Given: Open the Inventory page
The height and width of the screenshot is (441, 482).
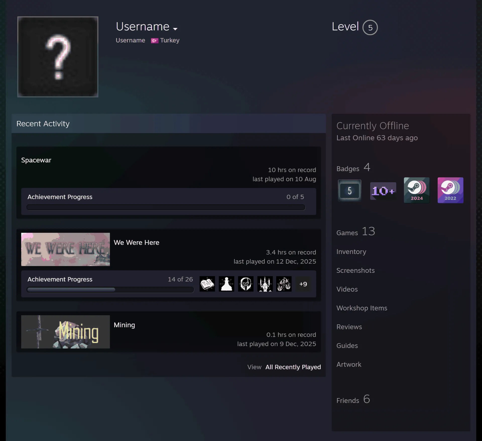Looking at the screenshot, I should (351, 252).
